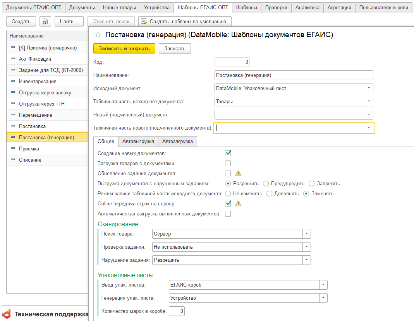Switch to the Автовыгрузка tab
The width and height of the screenshot is (414, 321).
coord(138,142)
